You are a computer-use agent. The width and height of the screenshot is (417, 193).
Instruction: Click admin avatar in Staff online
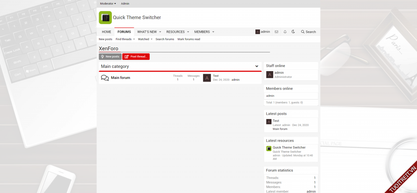[270, 75]
